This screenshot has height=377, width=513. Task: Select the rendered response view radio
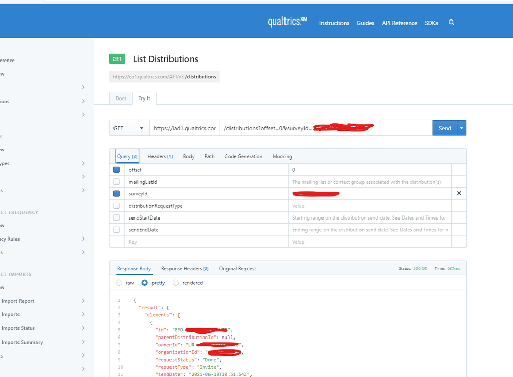[x=176, y=283]
